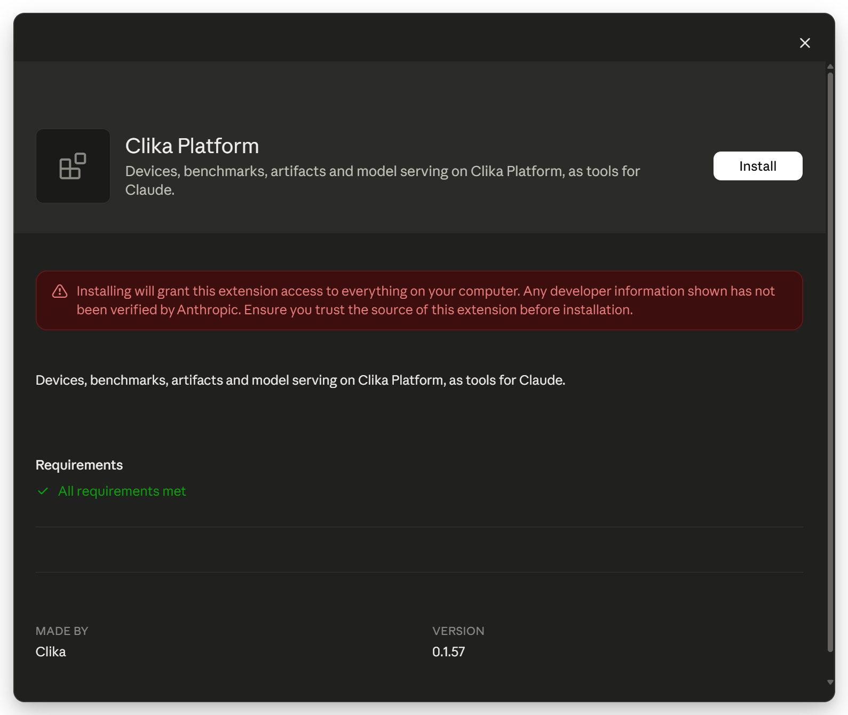Click the 'Clika' developer name under Made By
This screenshot has width=848, height=715.
point(51,652)
